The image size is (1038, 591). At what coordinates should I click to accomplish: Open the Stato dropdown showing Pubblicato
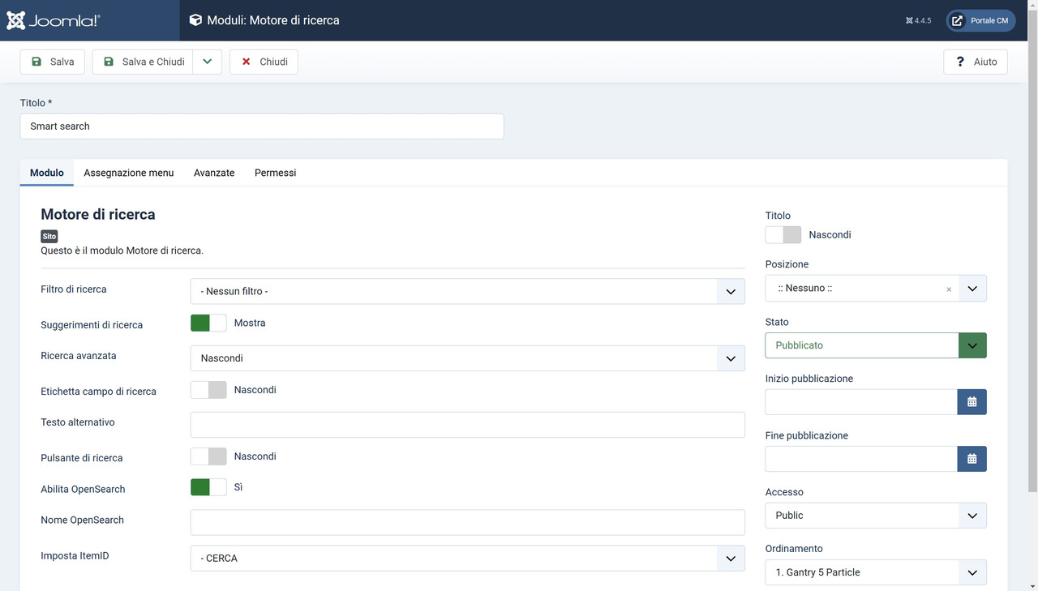tap(875, 345)
